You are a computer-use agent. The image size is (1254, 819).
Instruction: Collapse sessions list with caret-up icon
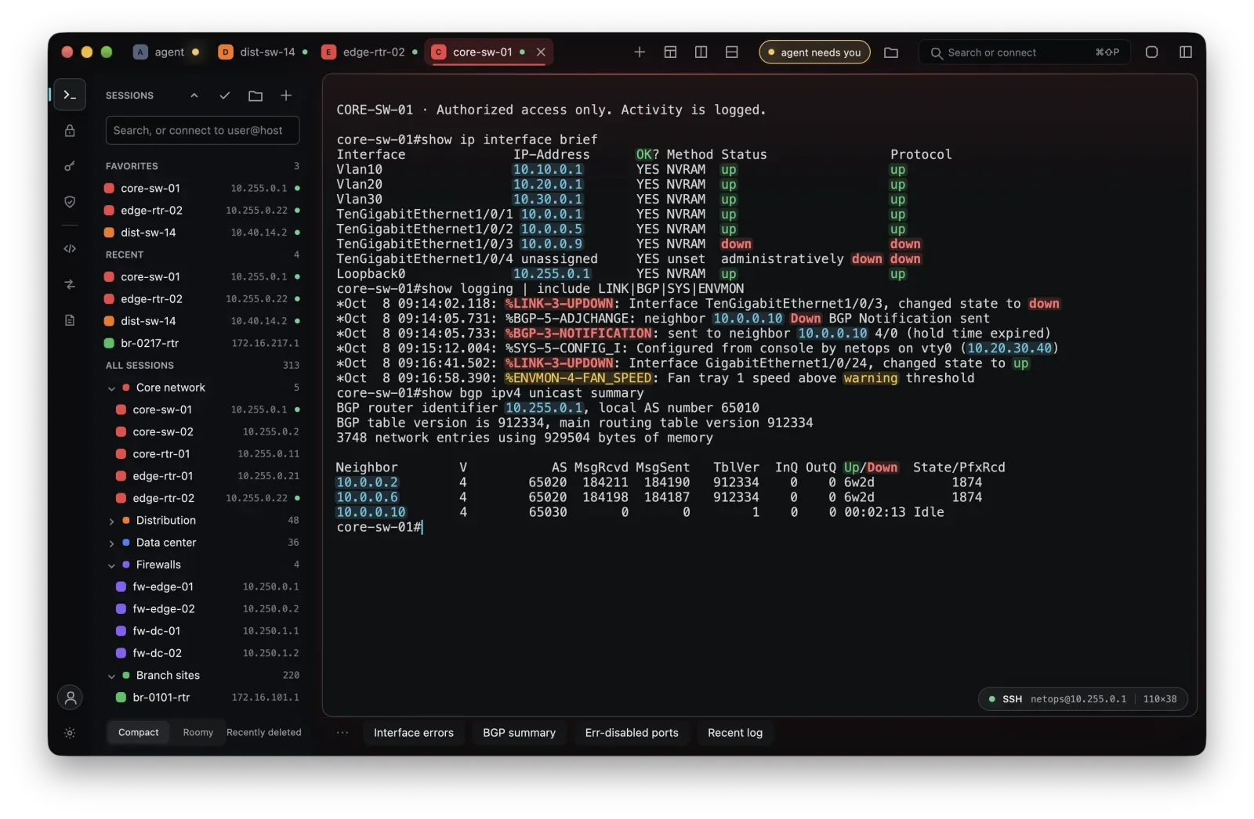194,96
